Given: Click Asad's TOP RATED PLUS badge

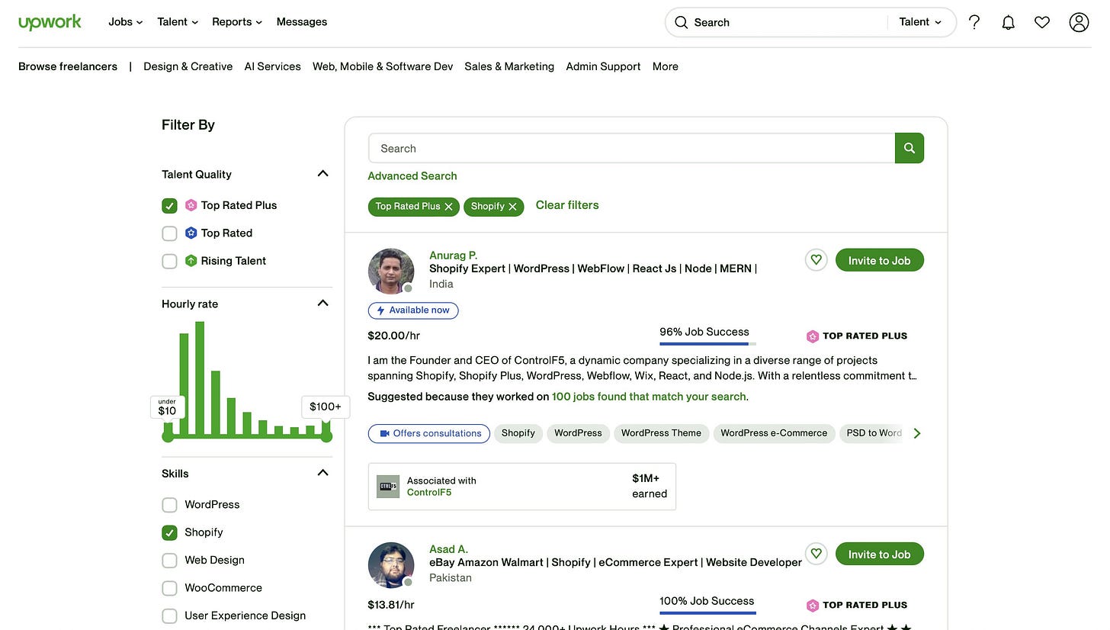Looking at the screenshot, I should coord(857,605).
